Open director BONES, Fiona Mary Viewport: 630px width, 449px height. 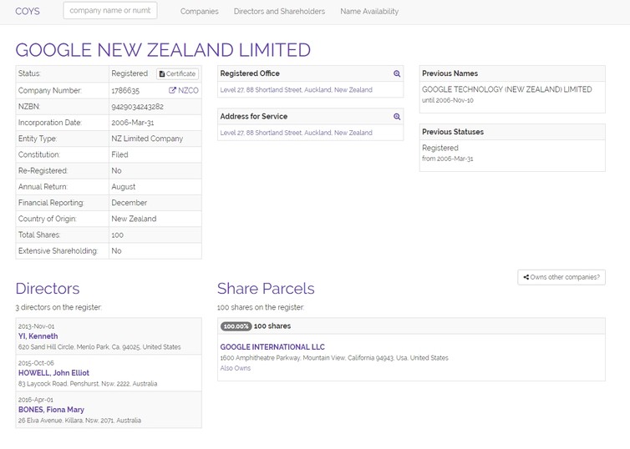pyautogui.click(x=51, y=410)
